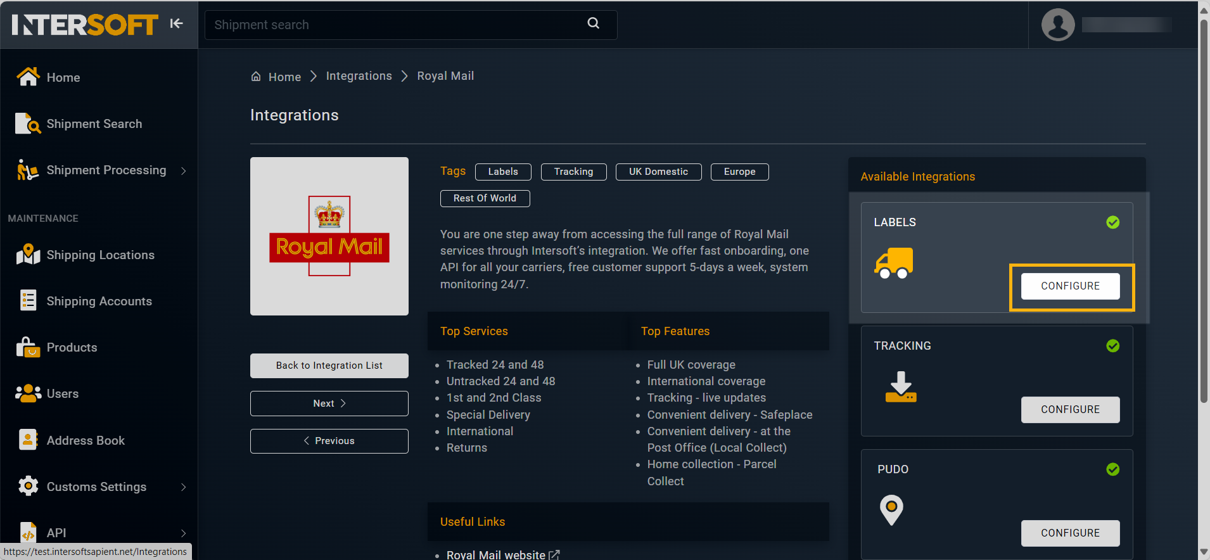The height and width of the screenshot is (560, 1210).
Task: Click Back to Integration List button
Action: click(329, 366)
